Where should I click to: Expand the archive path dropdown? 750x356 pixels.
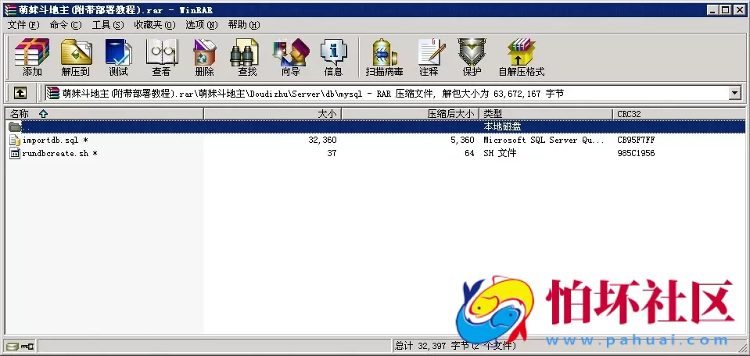[x=734, y=93]
